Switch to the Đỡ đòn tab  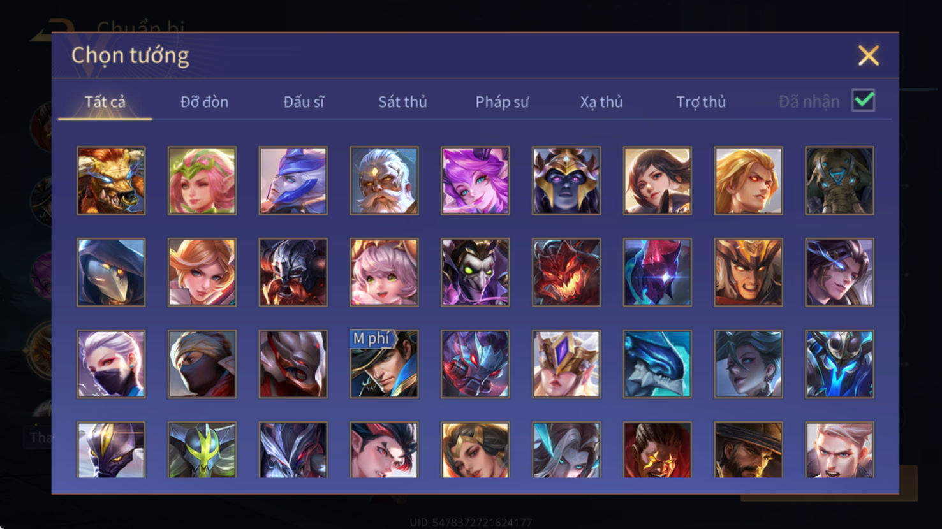(x=204, y=102)
